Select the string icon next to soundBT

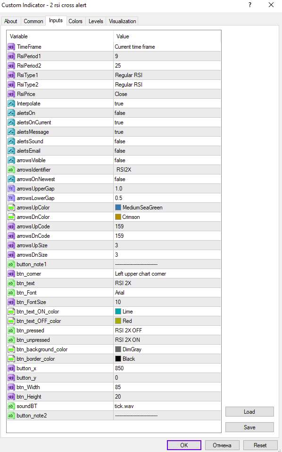pos(11,406)
